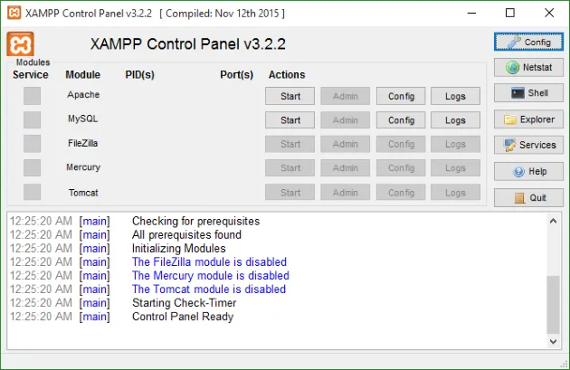
Task: Click the log scrollbar down arrow
Action: (553, 341)
